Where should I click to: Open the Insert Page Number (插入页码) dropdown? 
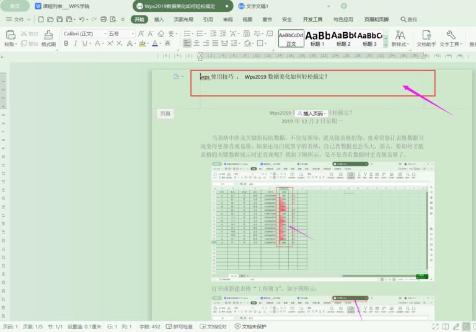click(x=312, y=113)
